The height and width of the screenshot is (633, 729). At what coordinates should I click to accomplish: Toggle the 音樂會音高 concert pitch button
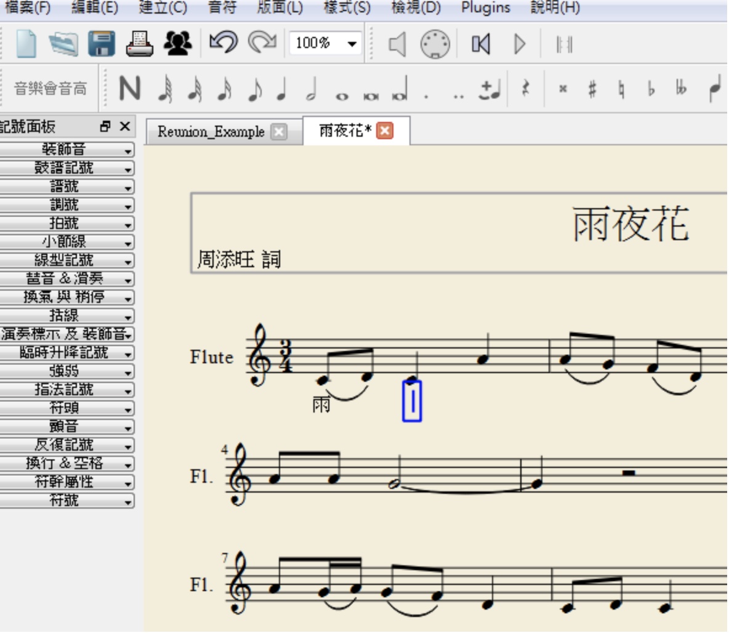(50, 89)
